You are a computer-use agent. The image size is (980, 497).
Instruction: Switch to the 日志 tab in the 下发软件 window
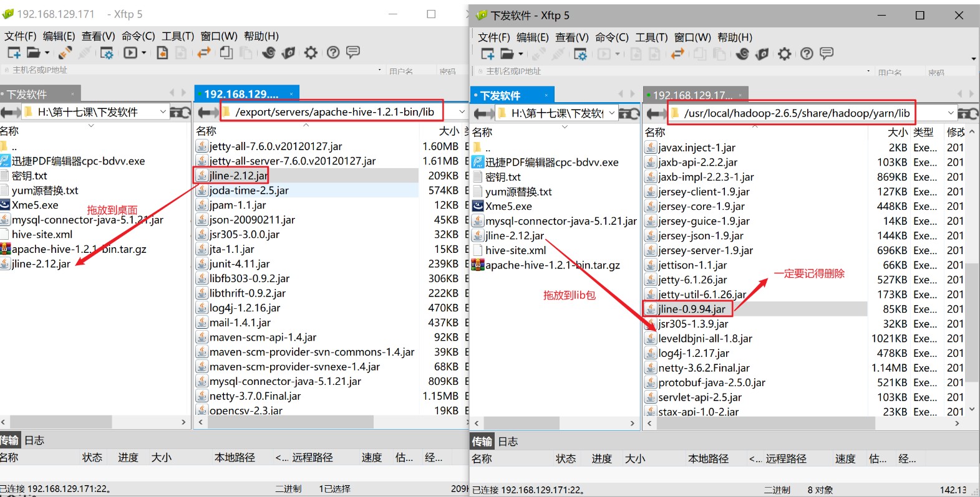(x=508, y=442)
